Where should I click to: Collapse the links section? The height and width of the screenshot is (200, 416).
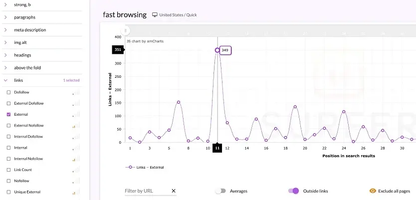42,80
